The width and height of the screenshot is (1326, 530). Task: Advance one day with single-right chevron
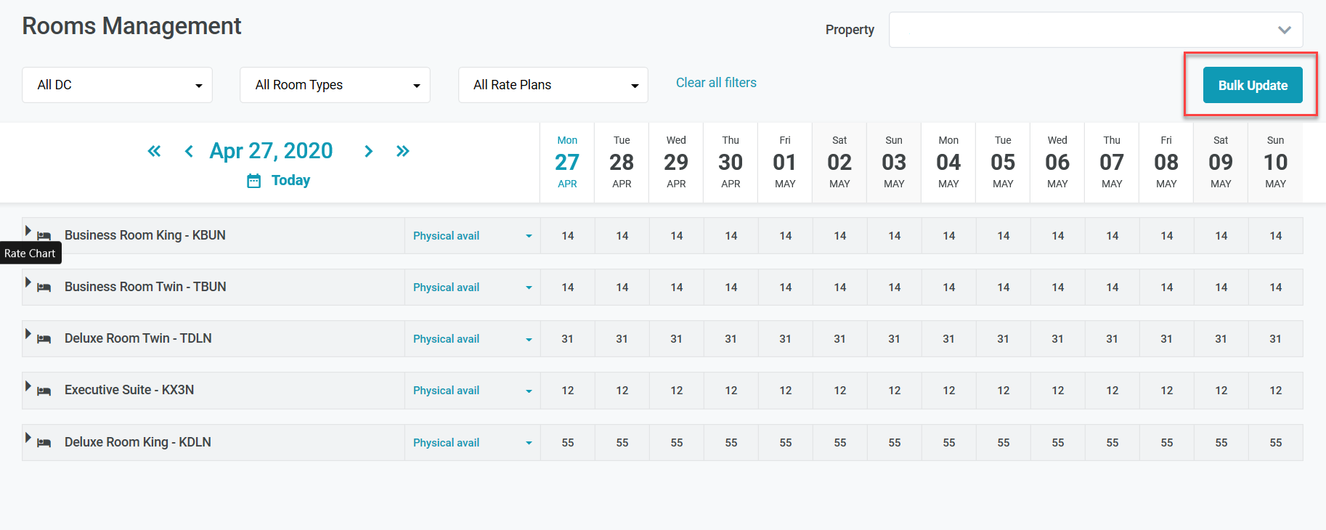tap(368, 151)
